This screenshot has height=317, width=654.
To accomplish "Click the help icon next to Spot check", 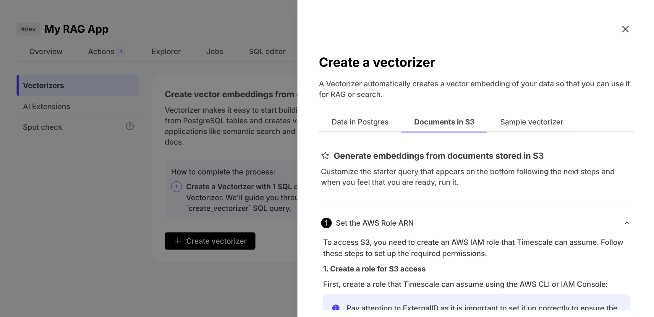I will (129, 126).
